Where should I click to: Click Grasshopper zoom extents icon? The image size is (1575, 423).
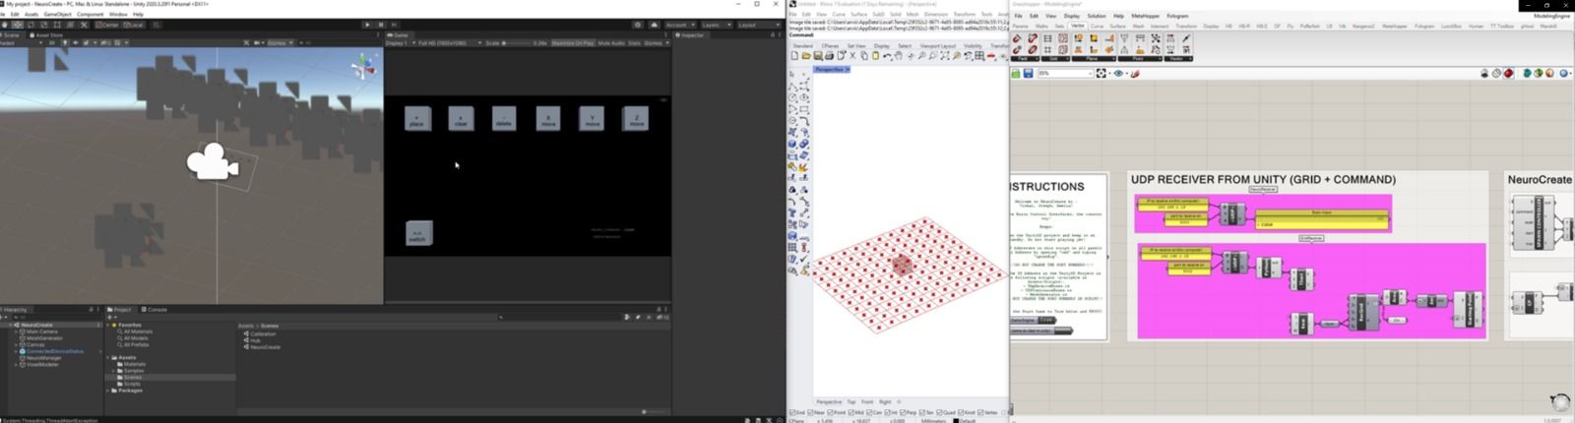click(x=1101, y=73)
